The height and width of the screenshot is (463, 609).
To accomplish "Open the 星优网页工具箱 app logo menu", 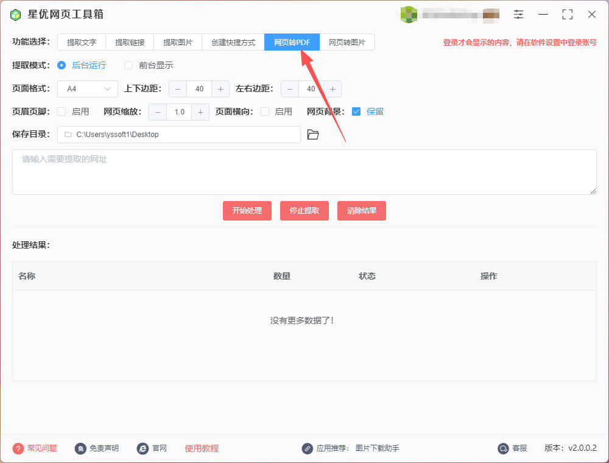I will 15,13.
